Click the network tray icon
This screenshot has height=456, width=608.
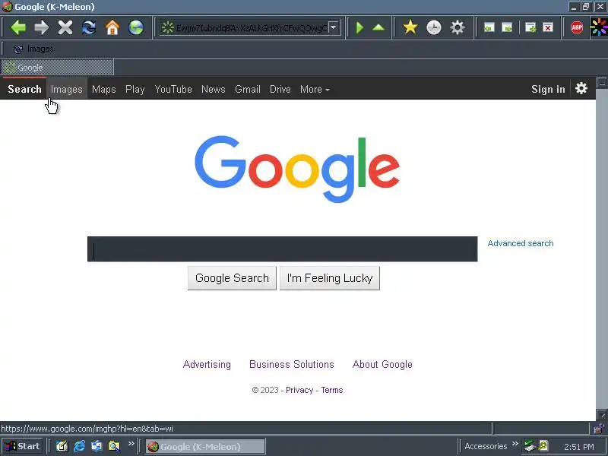pyautogui.click(x=529, y=446)
